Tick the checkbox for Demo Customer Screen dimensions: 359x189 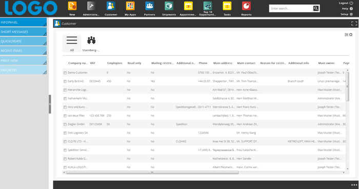click(x=65, y=73)
